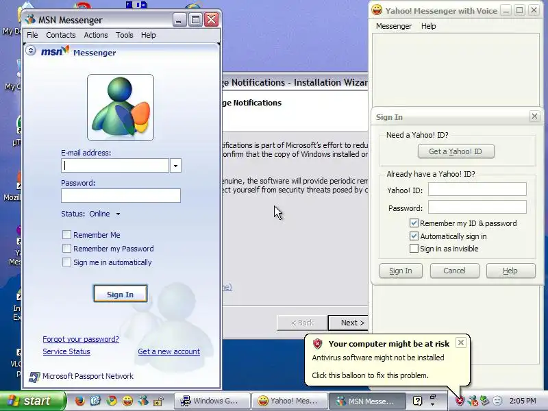This screenshot has height=411, width=548.
Task: Click Next in the Installation Wizard
Action: [348, 323]
